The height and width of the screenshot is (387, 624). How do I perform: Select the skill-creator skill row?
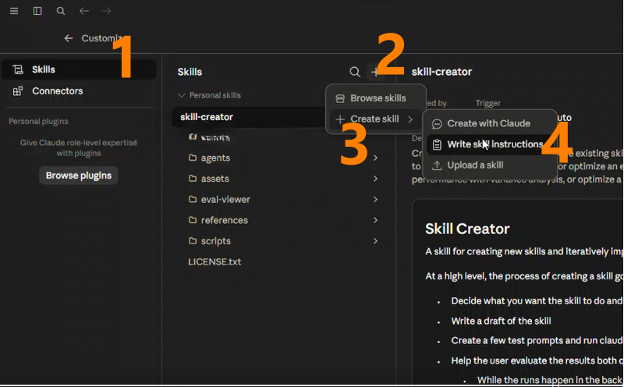click(249, 117)
